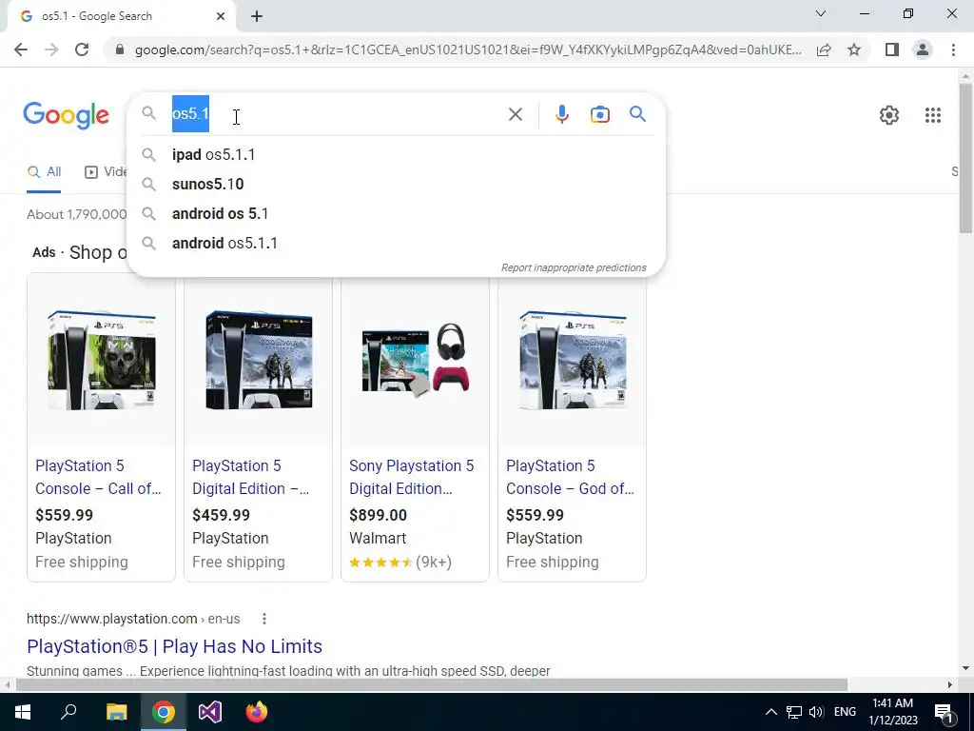This screenshot has height=731, width=974.
Task: Open a new tab with plus button
Action: (x=257, y=16)
